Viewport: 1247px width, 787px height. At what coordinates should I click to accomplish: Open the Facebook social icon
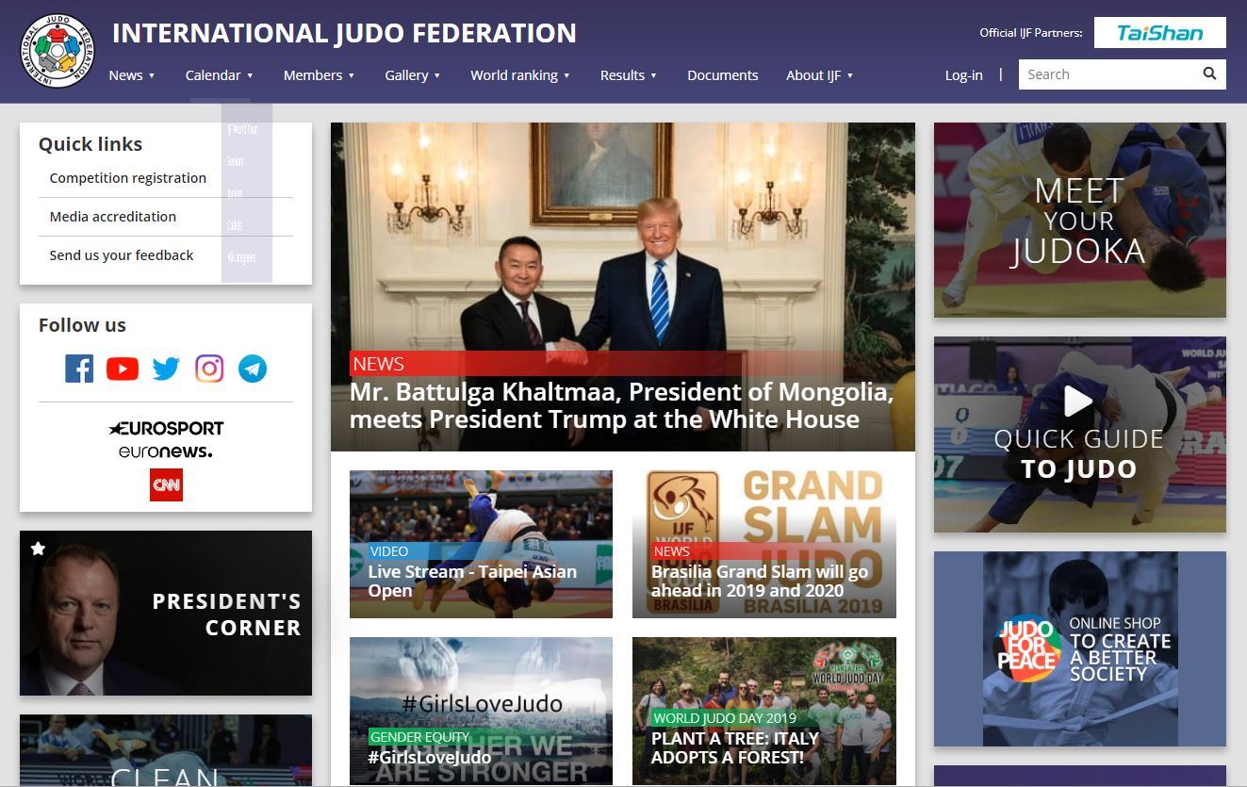click(x=79, y=369)
